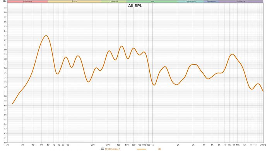Screen dimensions: 267x151
Task: Select the Upper mid band label
Action: point(191,2)
